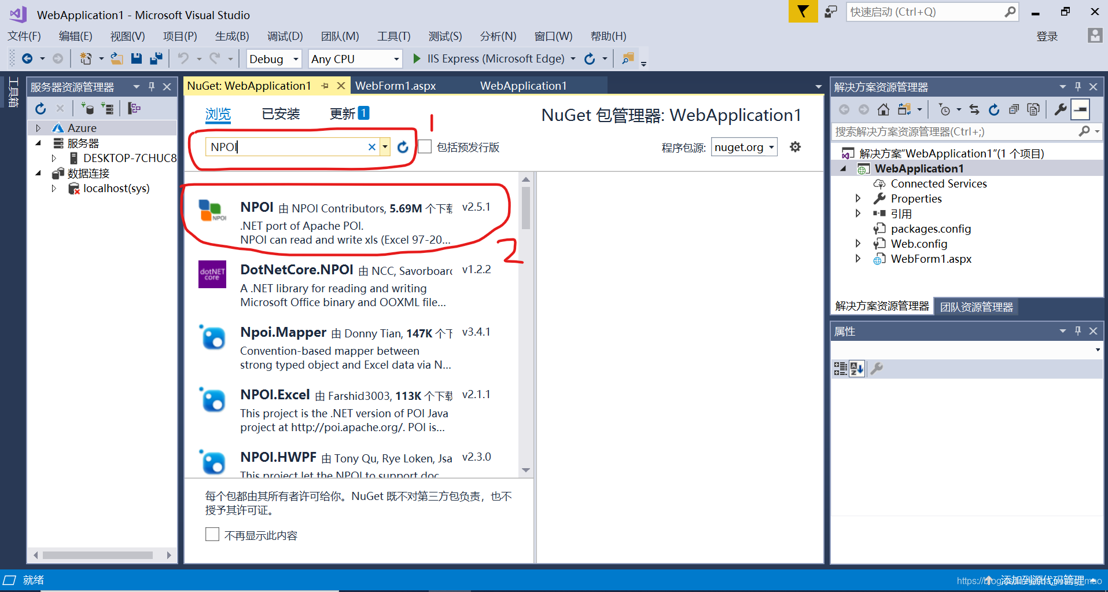1108x592 pixels.
Task: Expand the Azure node in Server Explorer
Action: 38,128
